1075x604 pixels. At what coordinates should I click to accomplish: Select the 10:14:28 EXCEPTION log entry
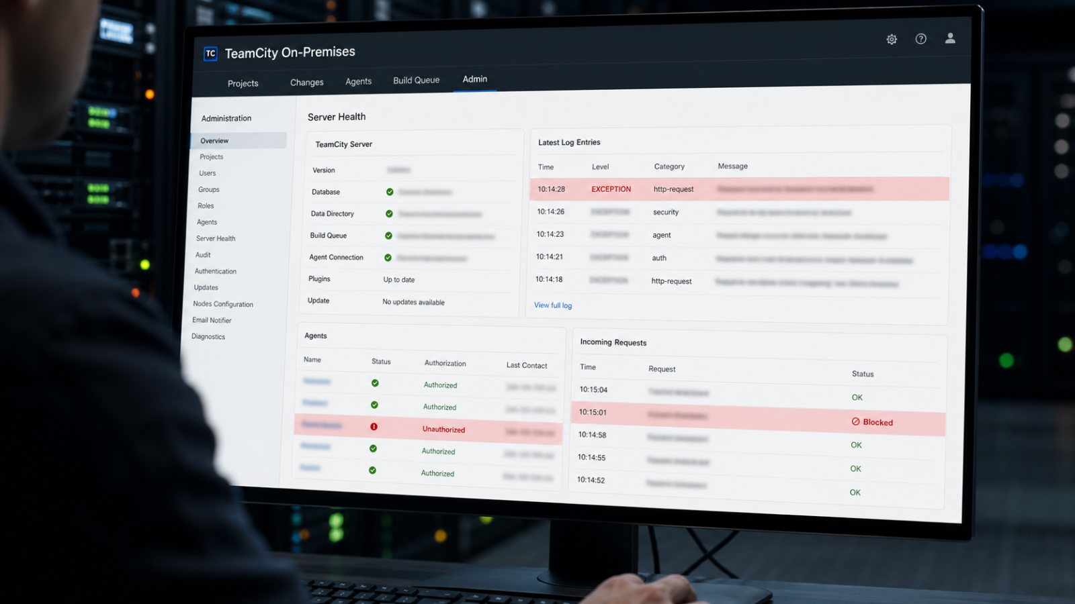pyautogui.click(x=739, y=189)
